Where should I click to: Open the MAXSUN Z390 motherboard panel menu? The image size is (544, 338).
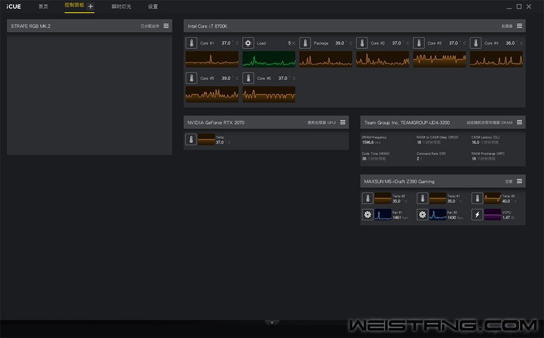(x=520, y=181)
